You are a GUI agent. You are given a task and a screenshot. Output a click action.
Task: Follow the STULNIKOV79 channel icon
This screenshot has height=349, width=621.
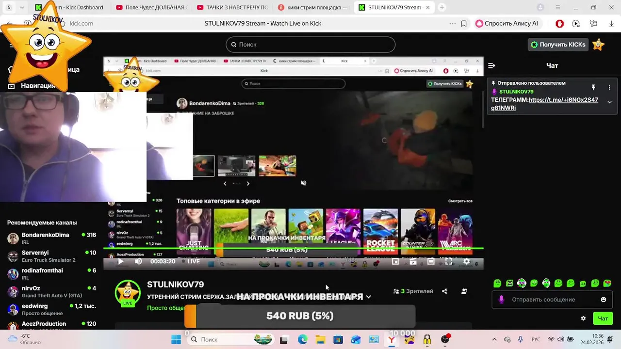click(464, 291)
